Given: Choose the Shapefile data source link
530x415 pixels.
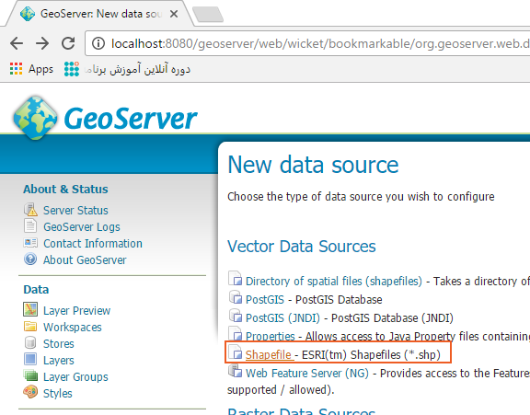Looking at the screenshot, I should pos(269,354).
